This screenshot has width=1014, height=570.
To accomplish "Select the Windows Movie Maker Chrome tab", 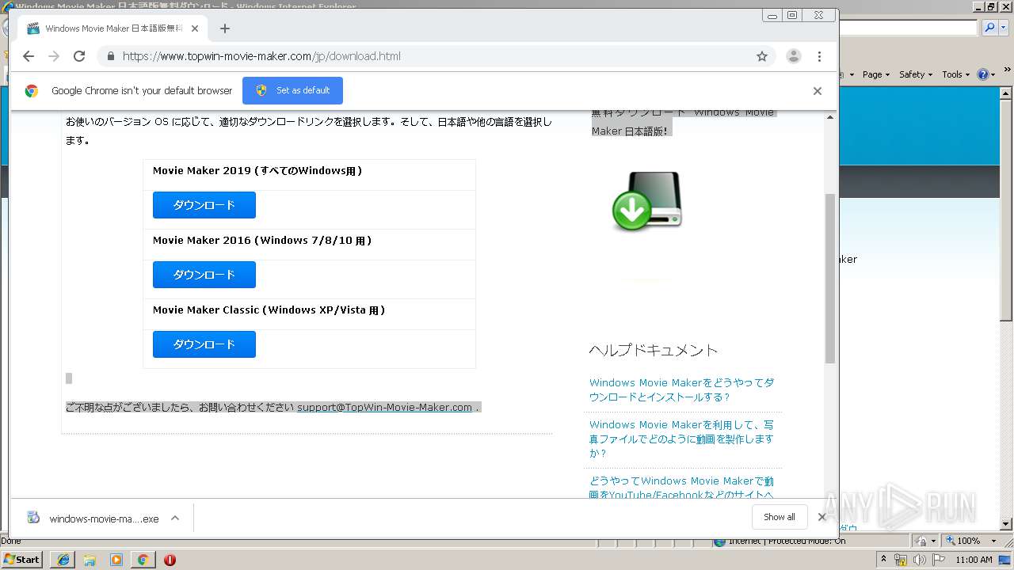I will tap(112, 28).
